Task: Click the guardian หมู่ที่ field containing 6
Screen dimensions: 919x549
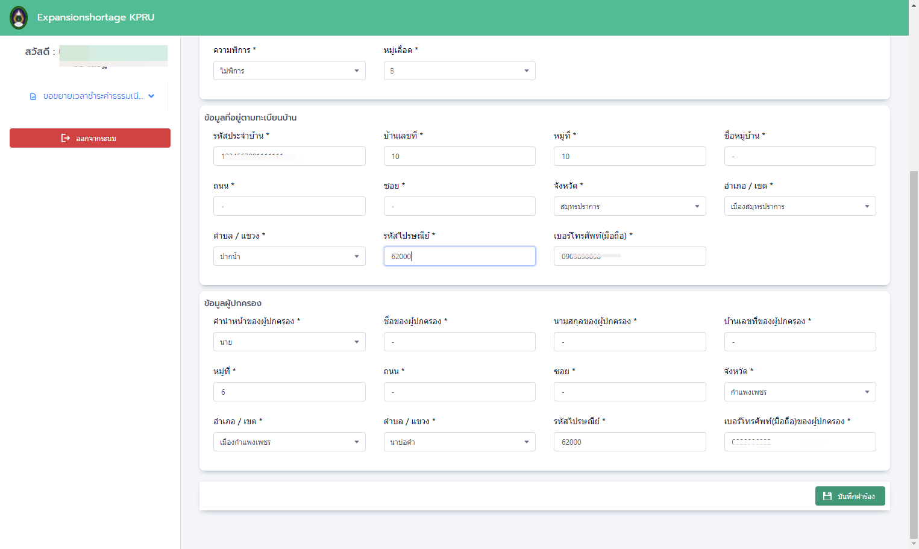Action: (289, 392)
